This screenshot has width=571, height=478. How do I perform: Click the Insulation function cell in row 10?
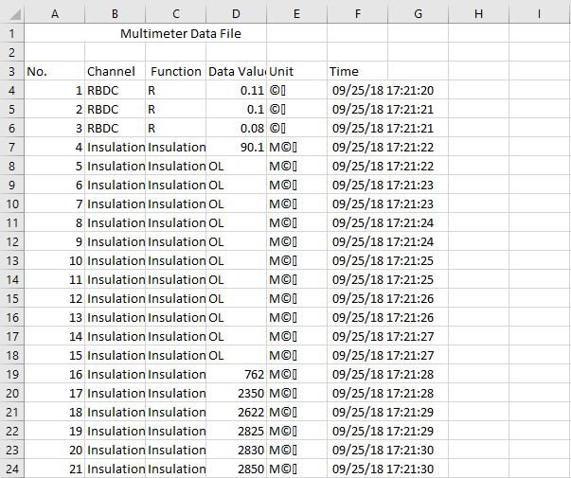coord(175,204)
